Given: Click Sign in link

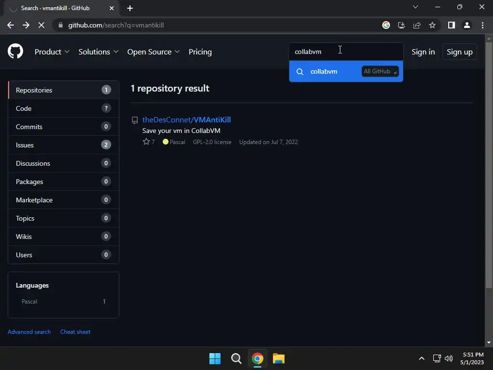Looking at the screenshot, I should (423, 52).
